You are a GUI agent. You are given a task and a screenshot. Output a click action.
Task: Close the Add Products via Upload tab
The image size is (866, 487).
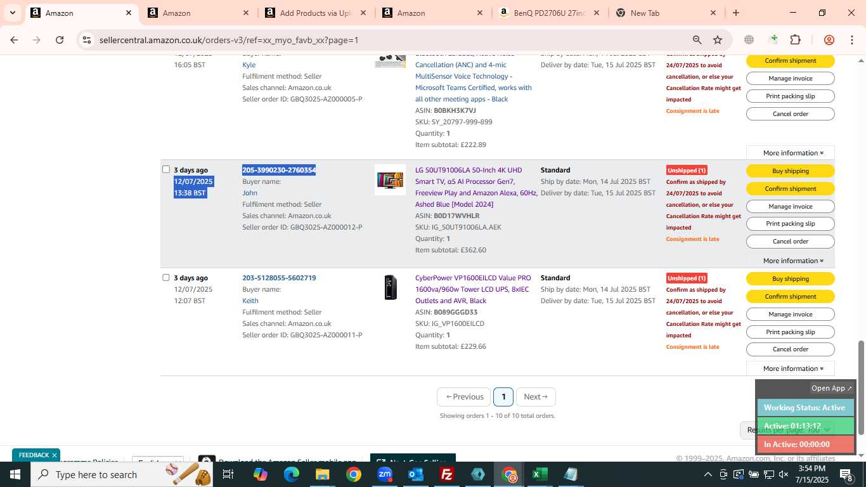pyautogui.click(x=363, y=13)
